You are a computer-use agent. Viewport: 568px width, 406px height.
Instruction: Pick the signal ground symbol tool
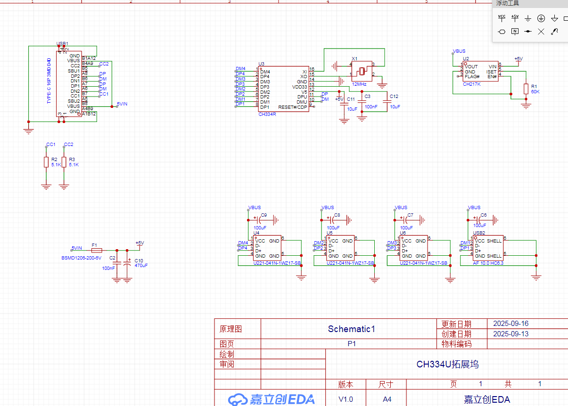528,18
